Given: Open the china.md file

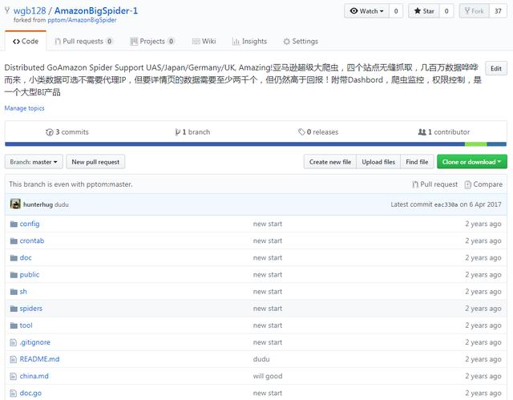Looking at the screenshot, I should tap(34, 376).
